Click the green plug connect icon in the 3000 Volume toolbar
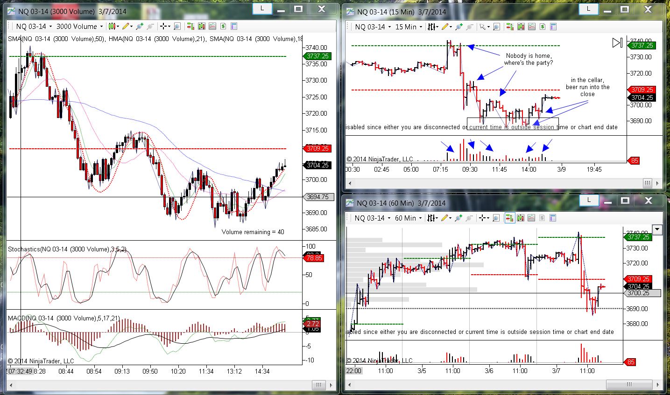 (x=139, y=27)
